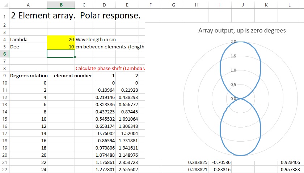Click the 1.0 axis label on chart
This screenshot has width=304, height=173.
point(233,70)
